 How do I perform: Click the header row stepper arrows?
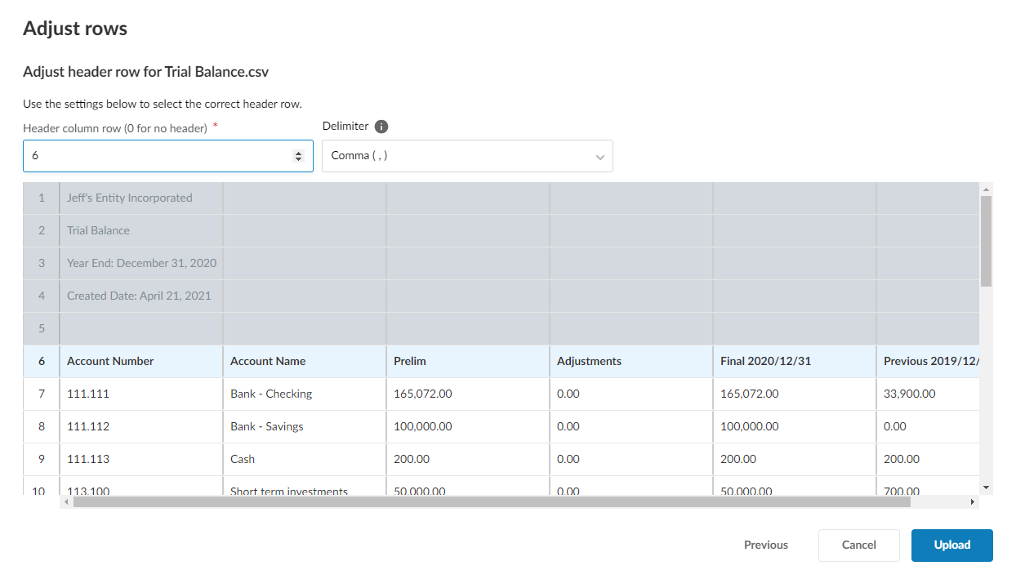pyautogui.click(x=298, y=156)
